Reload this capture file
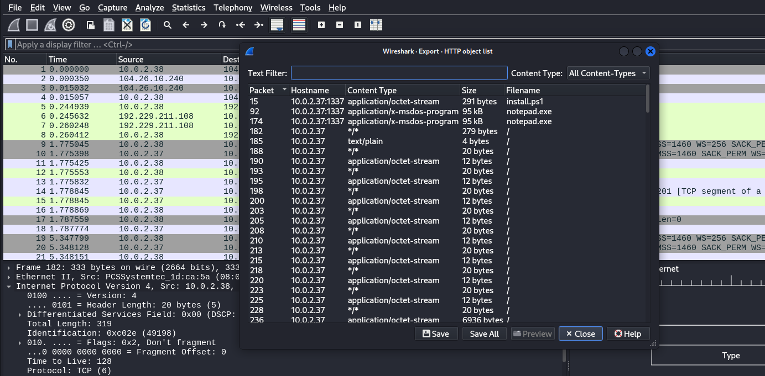 point(145,25)
